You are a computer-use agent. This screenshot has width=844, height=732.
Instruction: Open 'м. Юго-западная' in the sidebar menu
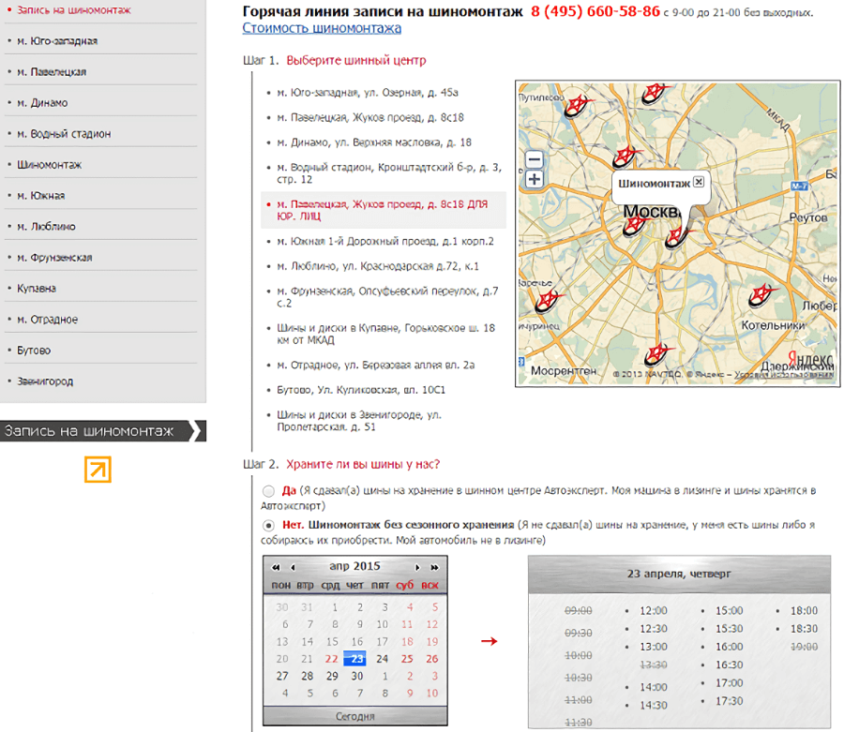pos(57,41)
